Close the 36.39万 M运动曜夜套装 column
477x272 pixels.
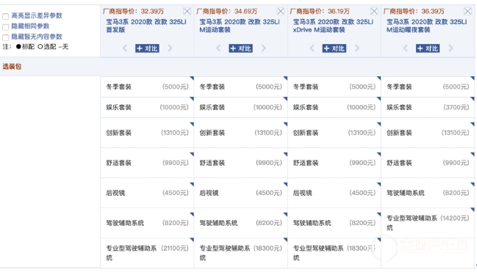467,12
